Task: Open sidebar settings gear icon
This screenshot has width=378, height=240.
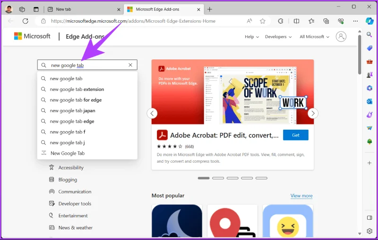Action: tap(369, 231)
